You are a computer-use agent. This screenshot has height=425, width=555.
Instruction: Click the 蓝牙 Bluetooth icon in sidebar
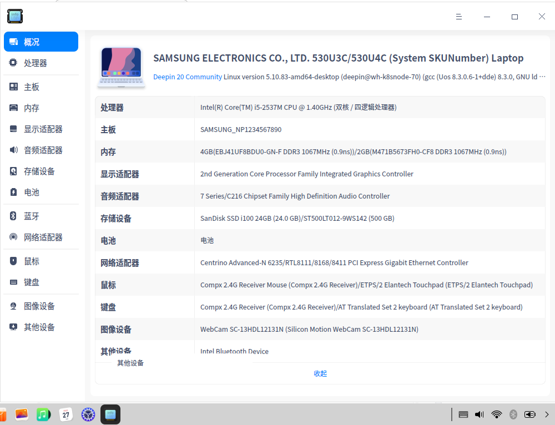coord(13,216)
